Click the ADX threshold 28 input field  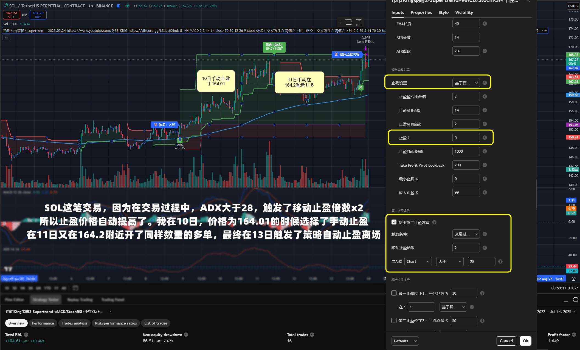[x=481, y=261]
